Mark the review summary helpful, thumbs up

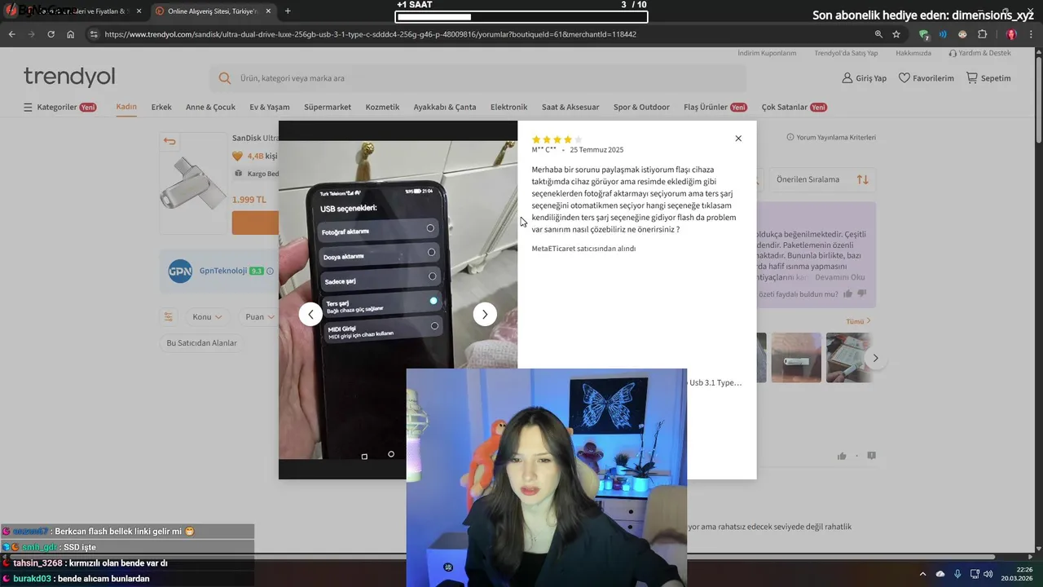[x=848, y=294]
